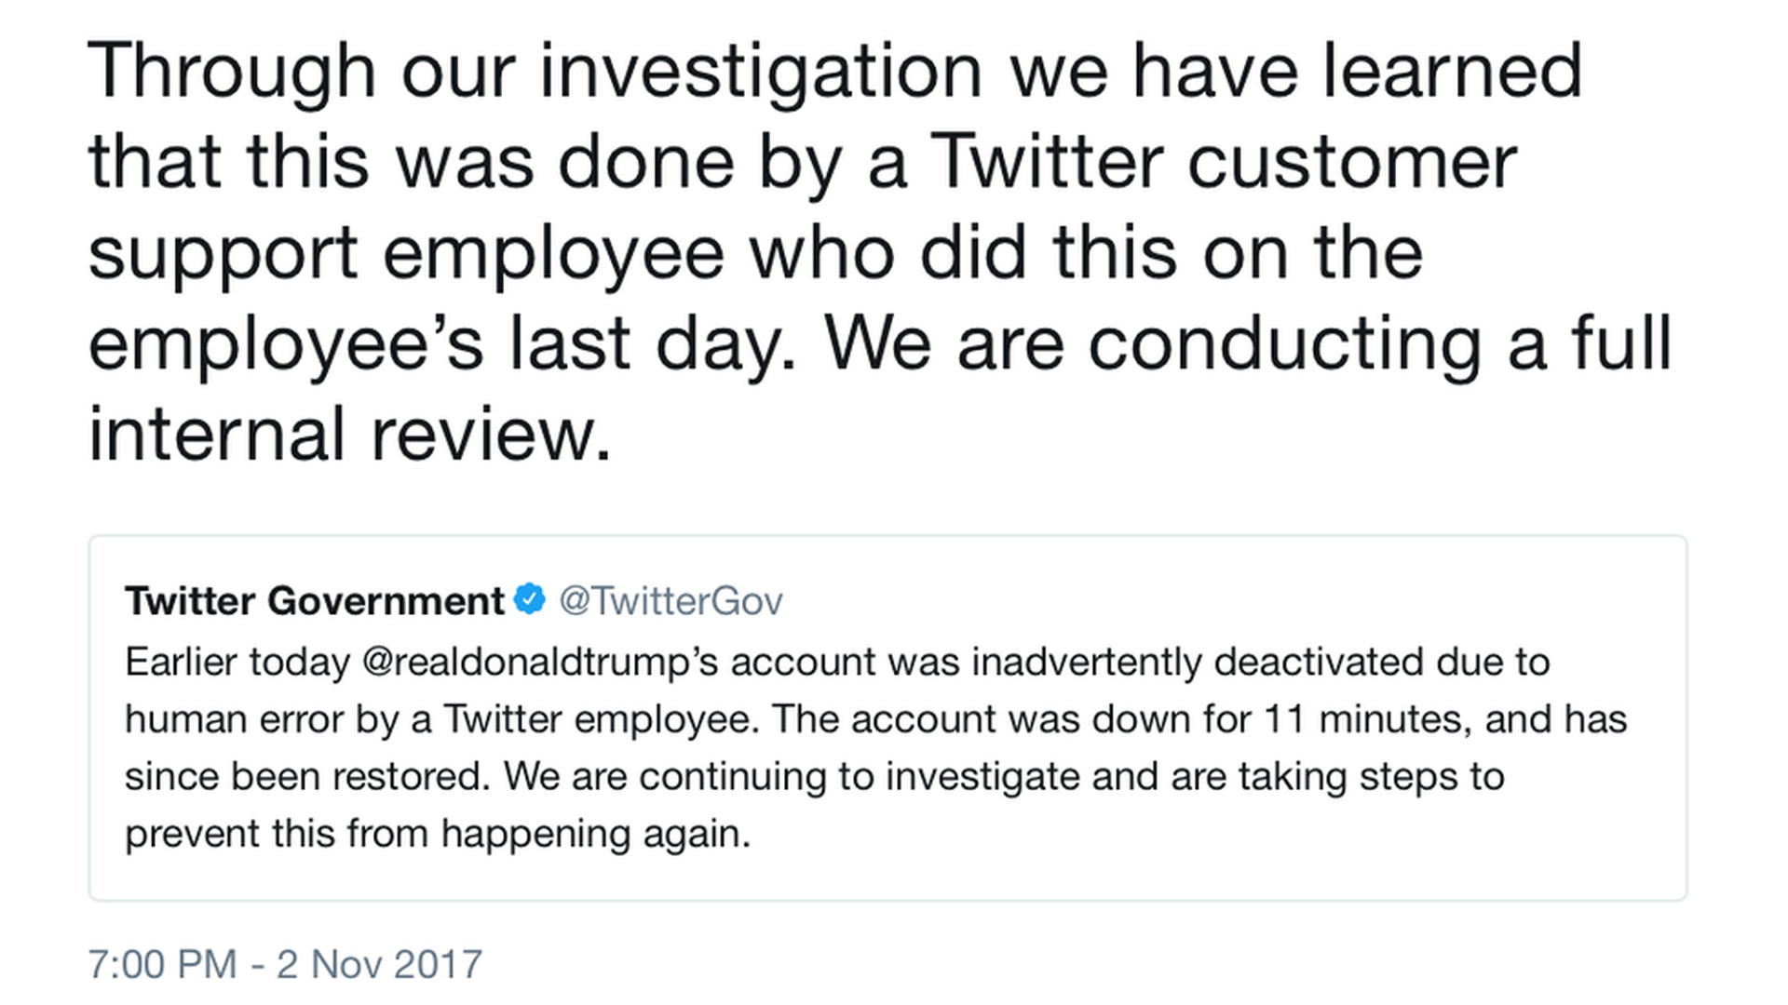Click the 2 Nov 2017 date
This screenshot has height=1005, width=1788.
(379, 964)
